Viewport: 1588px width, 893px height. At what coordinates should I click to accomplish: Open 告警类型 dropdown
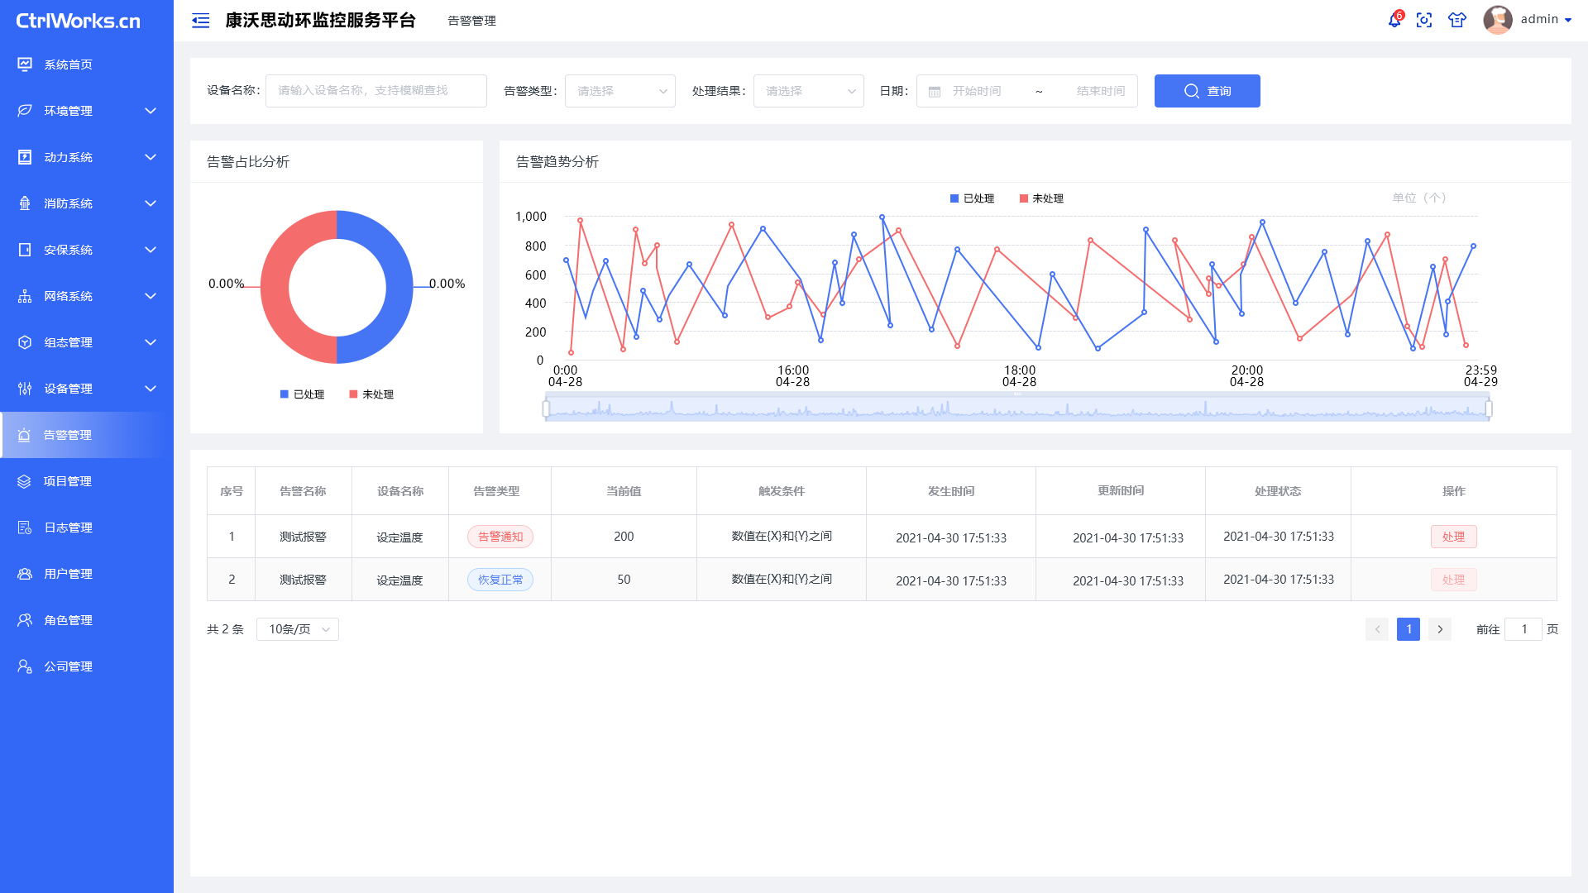620,91
